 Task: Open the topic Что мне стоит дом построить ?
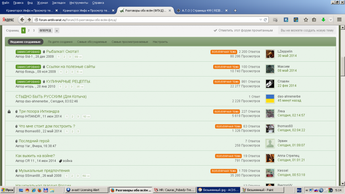47,126
